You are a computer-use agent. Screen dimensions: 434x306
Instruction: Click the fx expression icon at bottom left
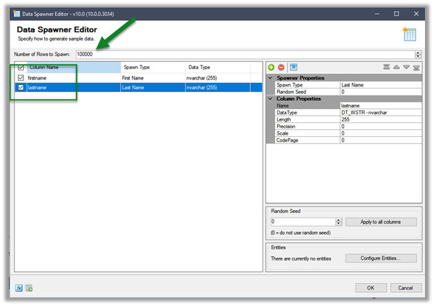(x=19, y=287)
